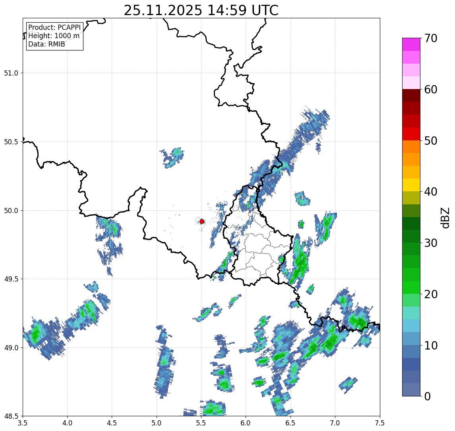Click the longitude axis label 5.0
455x431 pixels.
coord(157,423)
